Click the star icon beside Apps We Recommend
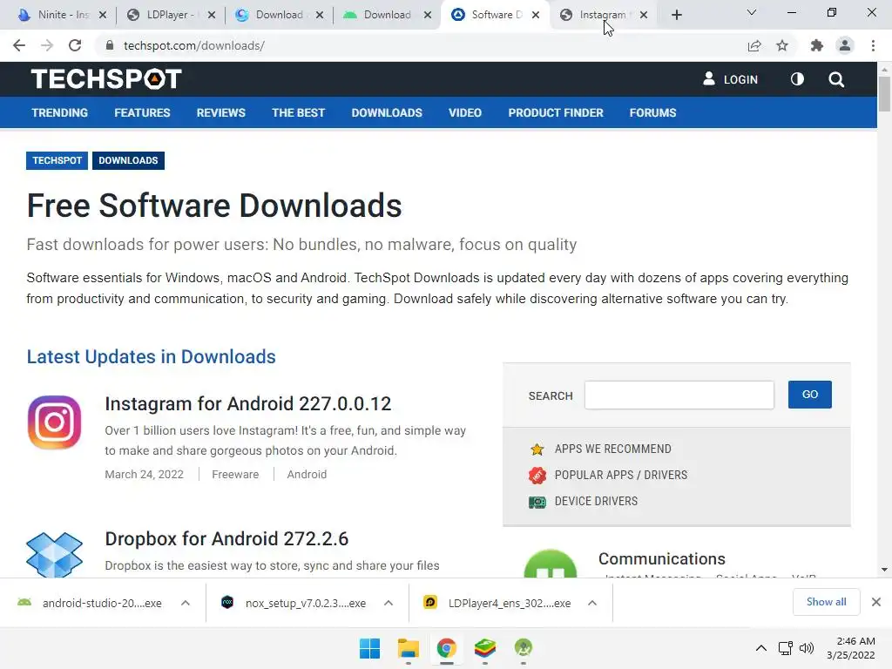Viewport: 892px width, 669px height. [537, 449]
